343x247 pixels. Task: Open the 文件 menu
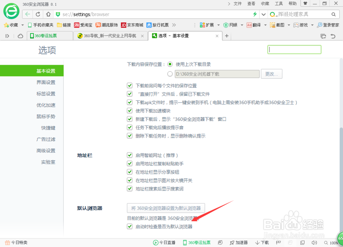click(238, 4)
